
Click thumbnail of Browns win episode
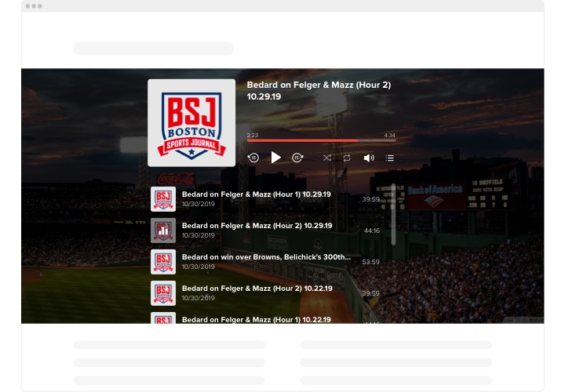pyautogui.click(x=163, y=262)
